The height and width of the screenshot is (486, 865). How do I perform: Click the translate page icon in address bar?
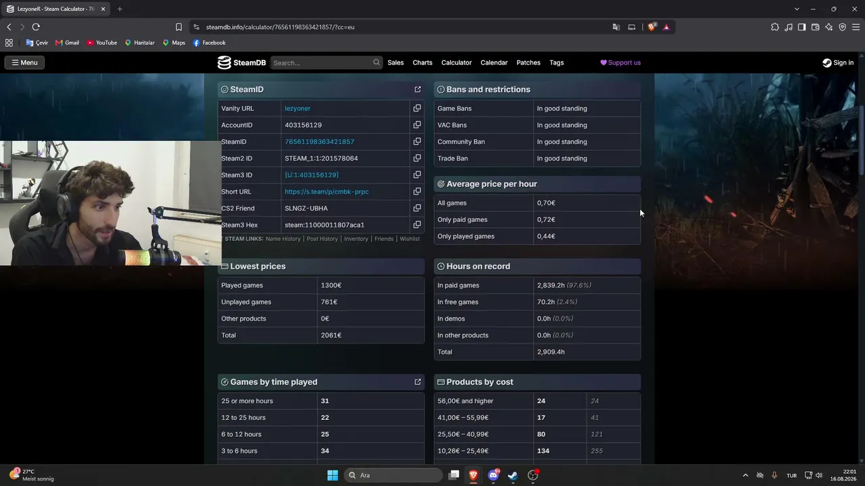click(x=616, y=27)
